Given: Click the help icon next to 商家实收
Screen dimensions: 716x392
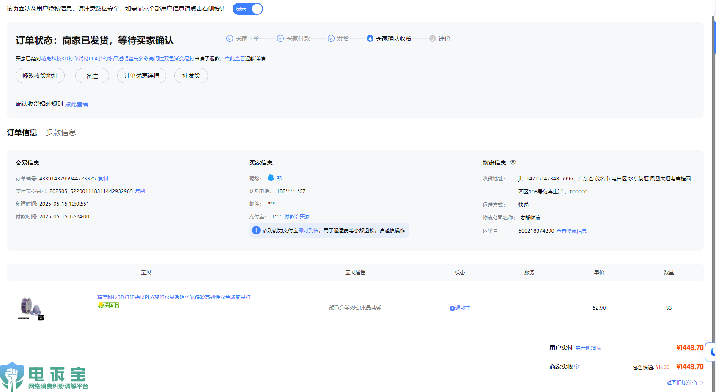Looking at the screenshot, I should point(577,367).
